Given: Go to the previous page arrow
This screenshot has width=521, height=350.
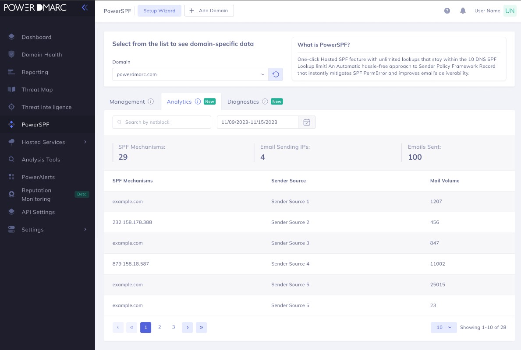Looking at the screenshot, I should pyautogui.click(x=118, y=327).
